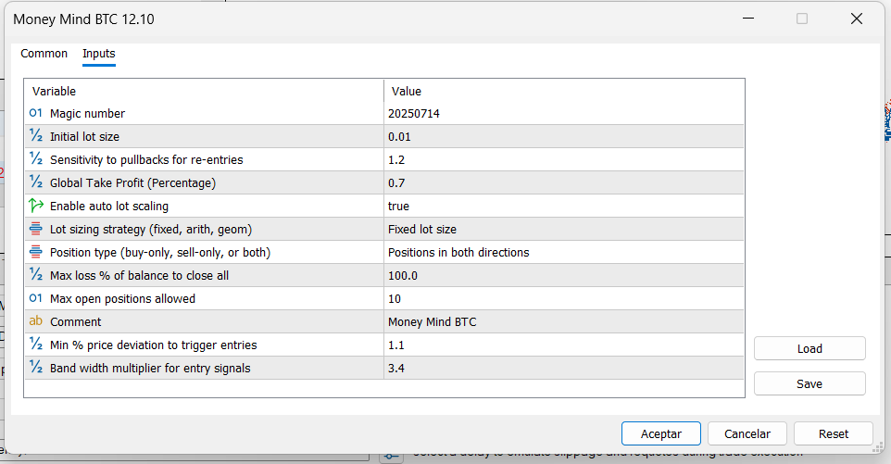891x464 pixels.
Task: Click the enum icon beside Lot sizing strategy
Action: coord(36,229)
